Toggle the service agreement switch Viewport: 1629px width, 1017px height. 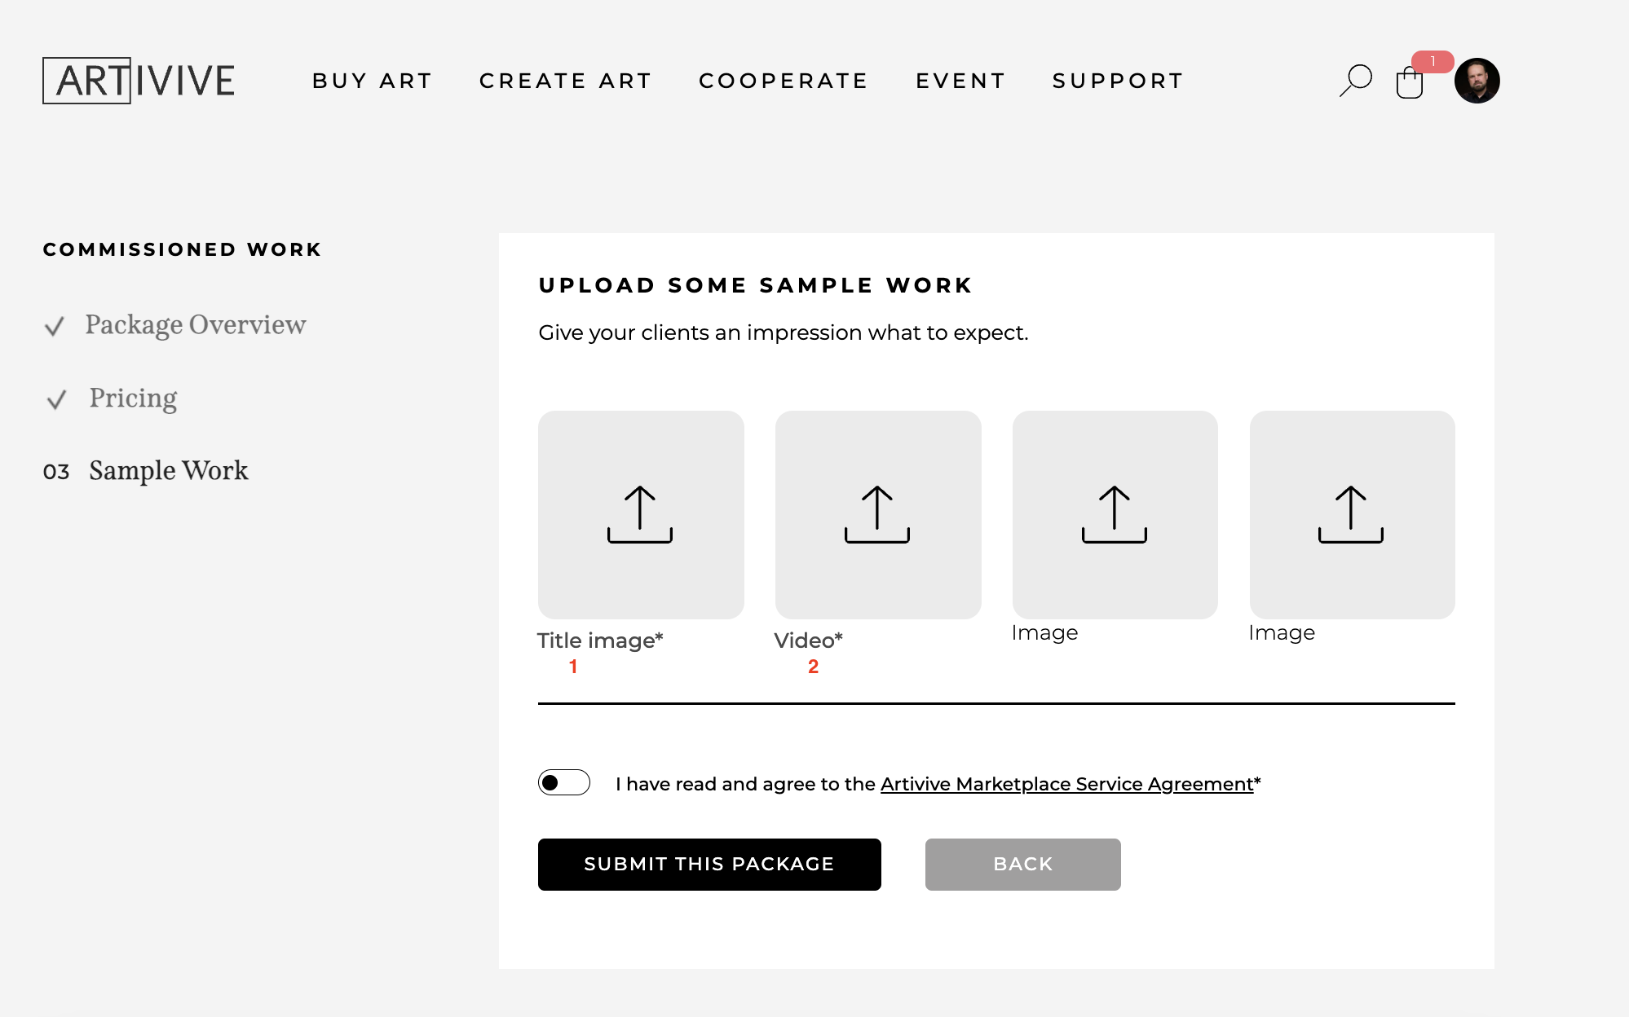tap(563, 782)
